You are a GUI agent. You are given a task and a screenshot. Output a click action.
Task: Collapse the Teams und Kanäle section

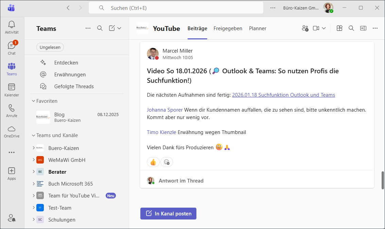click(x=34, y=135)
